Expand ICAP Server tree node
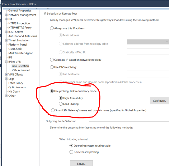Image resolution: width=169 pixels, height=166 pixels. point(7,32)
